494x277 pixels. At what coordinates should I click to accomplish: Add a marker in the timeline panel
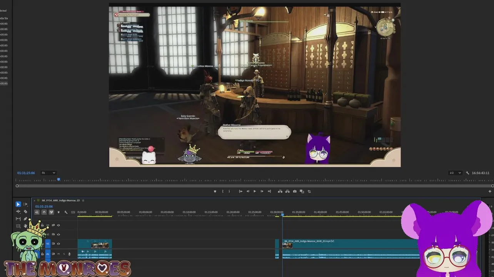(x=58, y=212)
